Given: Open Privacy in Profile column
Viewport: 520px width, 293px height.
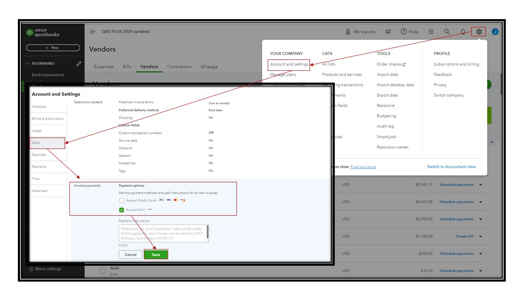Looking at the screenshot, I should tap(440, 85).
